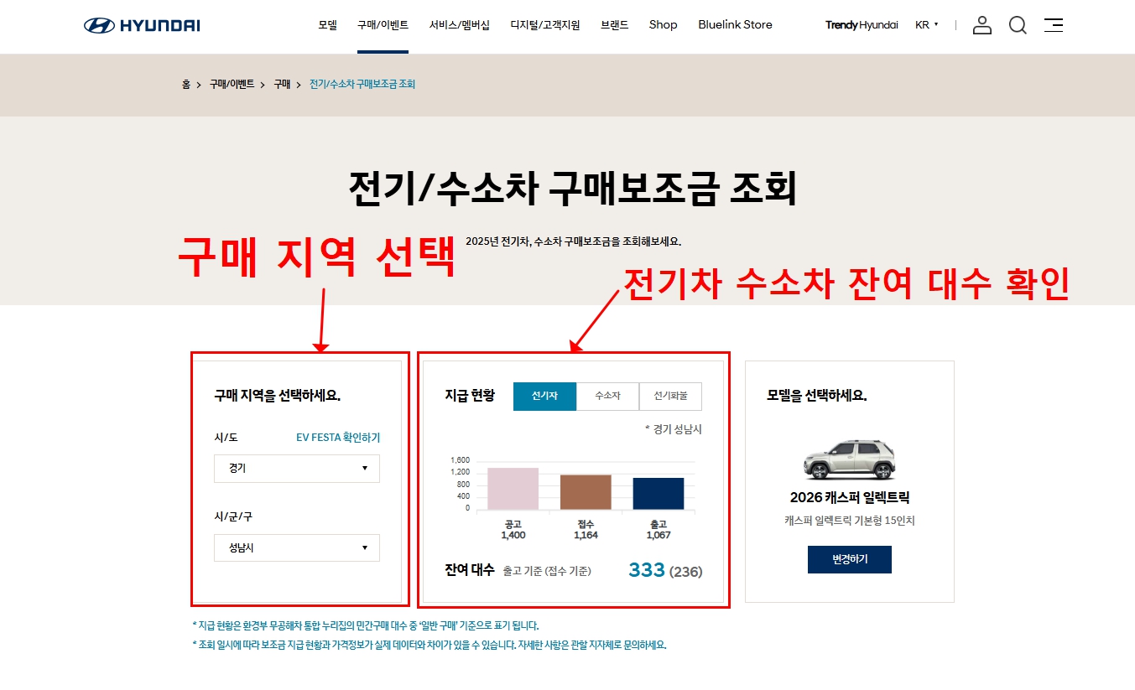Screen dimensions: 1135x690
Task: Open the search magnifier icon
Action: [1018, 25]
